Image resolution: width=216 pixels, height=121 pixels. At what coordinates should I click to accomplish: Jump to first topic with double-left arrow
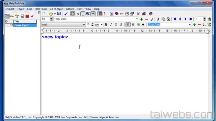click(x=175, y=19)
